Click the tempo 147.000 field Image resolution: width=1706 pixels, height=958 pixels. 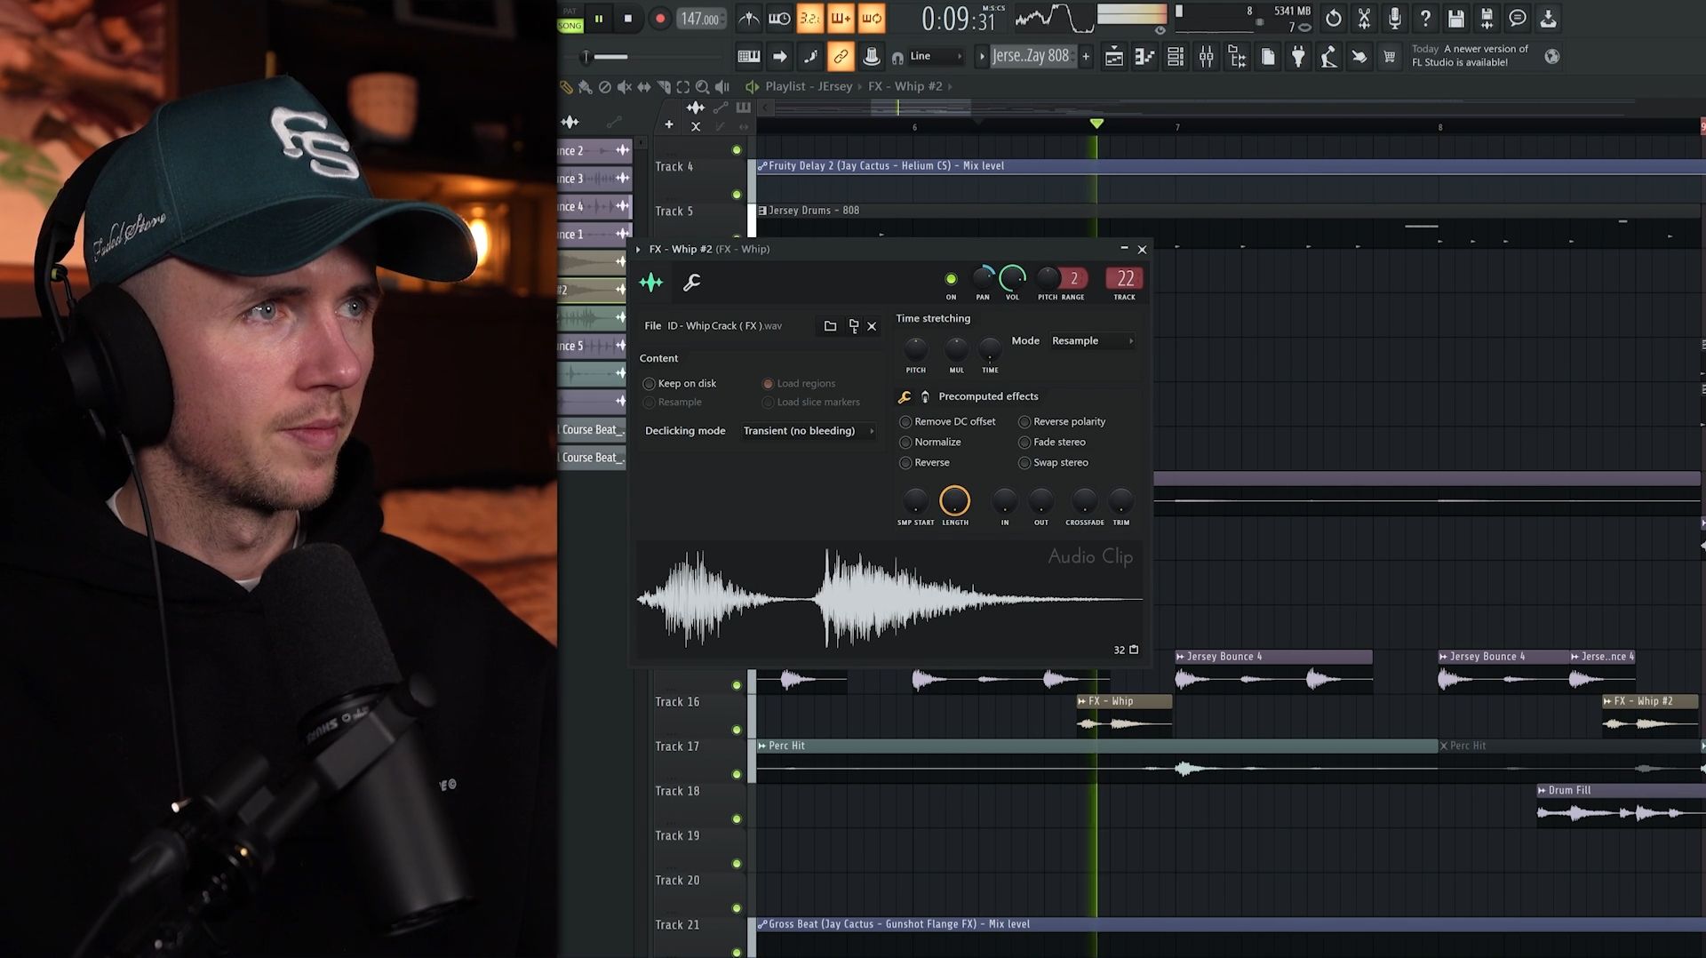pos(700,19)
